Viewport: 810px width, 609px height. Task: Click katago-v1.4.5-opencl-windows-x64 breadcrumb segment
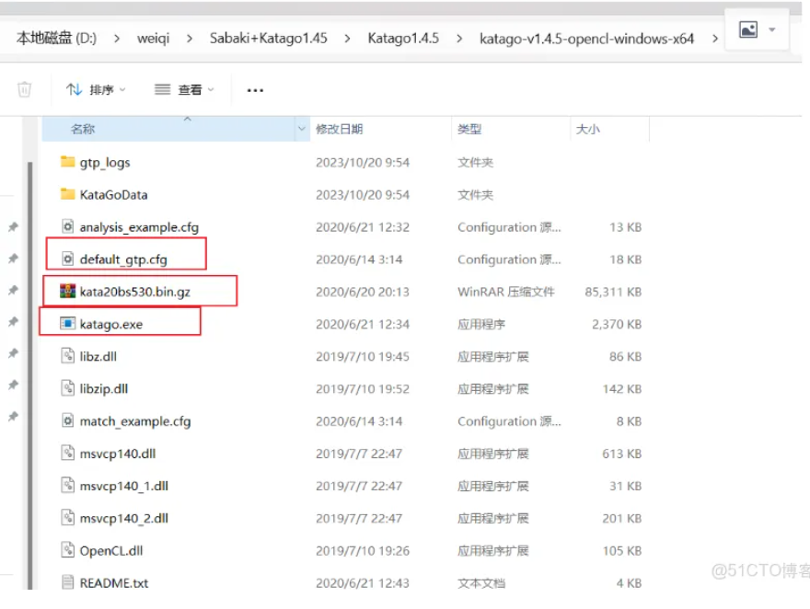586,39
